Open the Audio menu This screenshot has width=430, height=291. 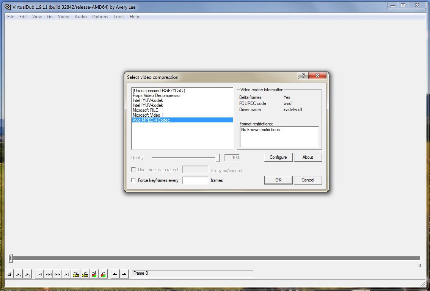click(x=81, y=17)
